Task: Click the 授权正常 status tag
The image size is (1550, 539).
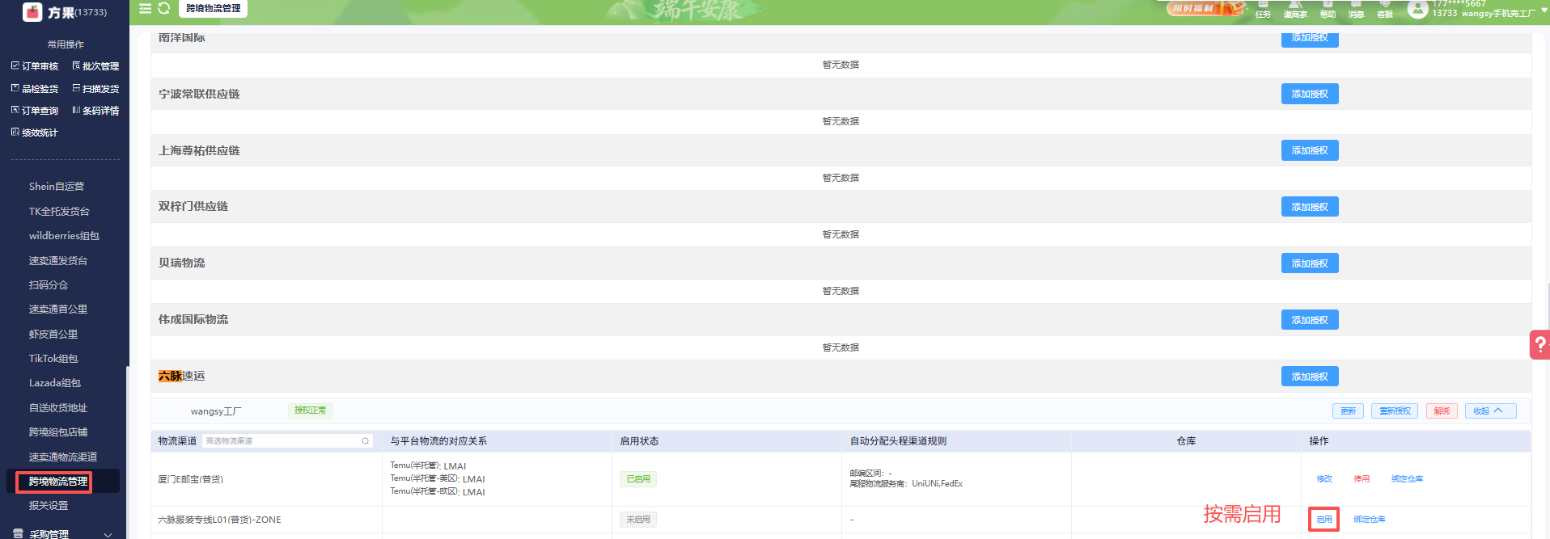Action: 310,411
